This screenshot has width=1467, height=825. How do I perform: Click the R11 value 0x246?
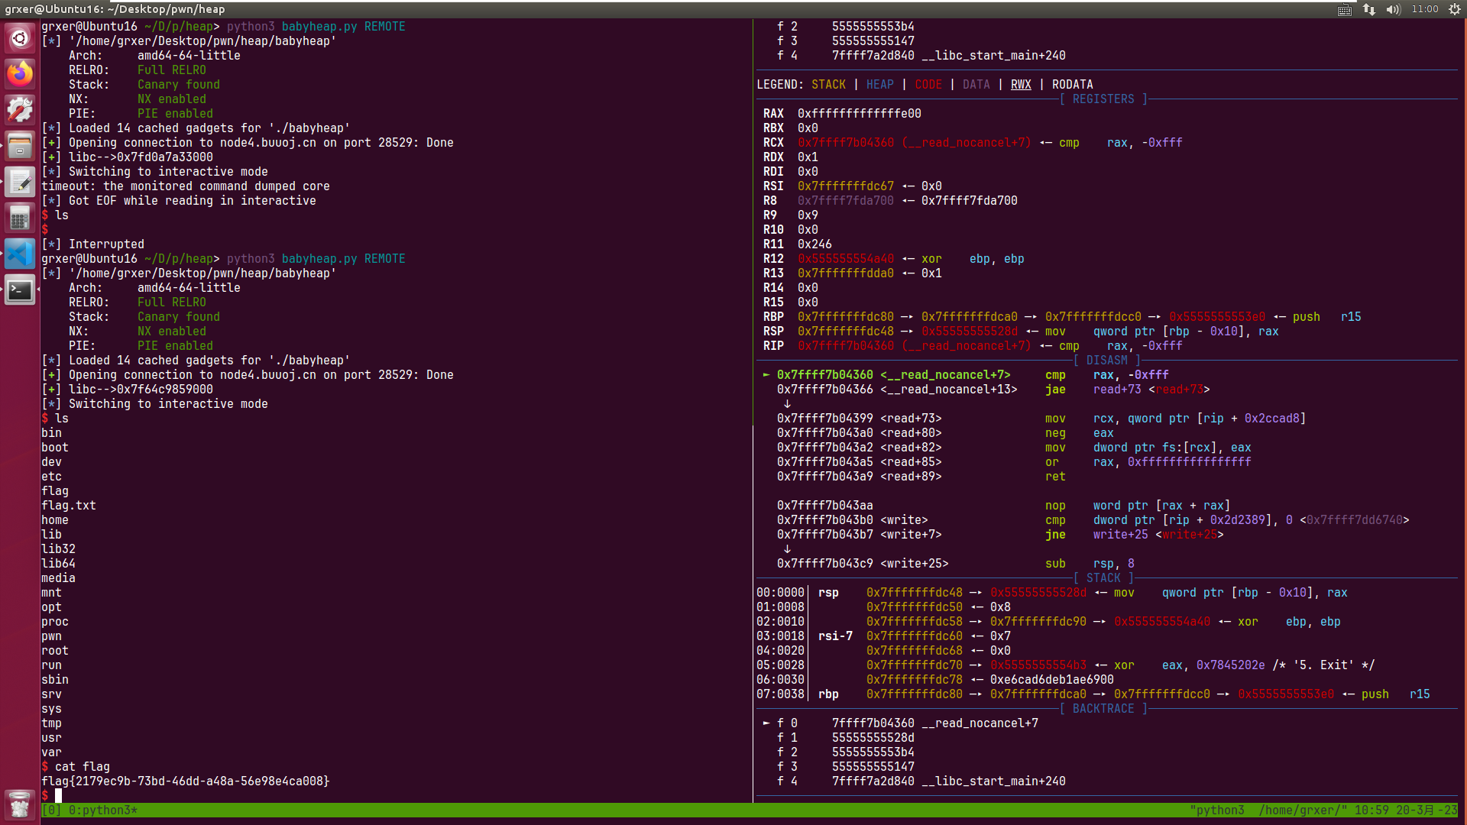point(814,244)
